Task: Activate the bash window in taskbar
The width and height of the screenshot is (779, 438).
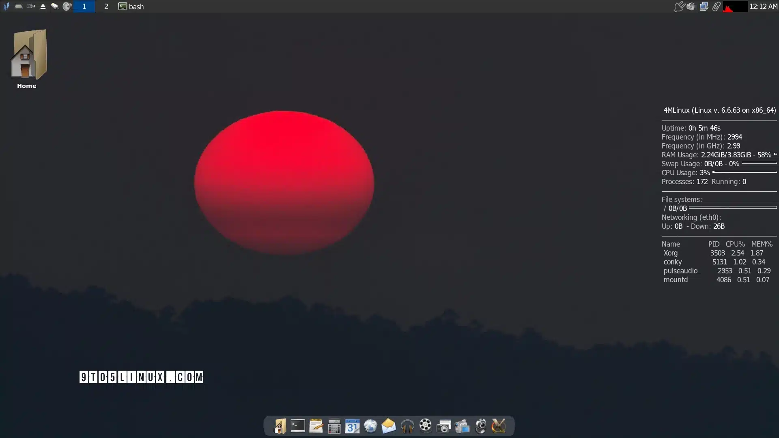Action: [131, 6]
